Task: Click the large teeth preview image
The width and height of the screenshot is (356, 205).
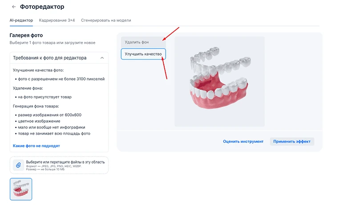Action: coord(219,81)
